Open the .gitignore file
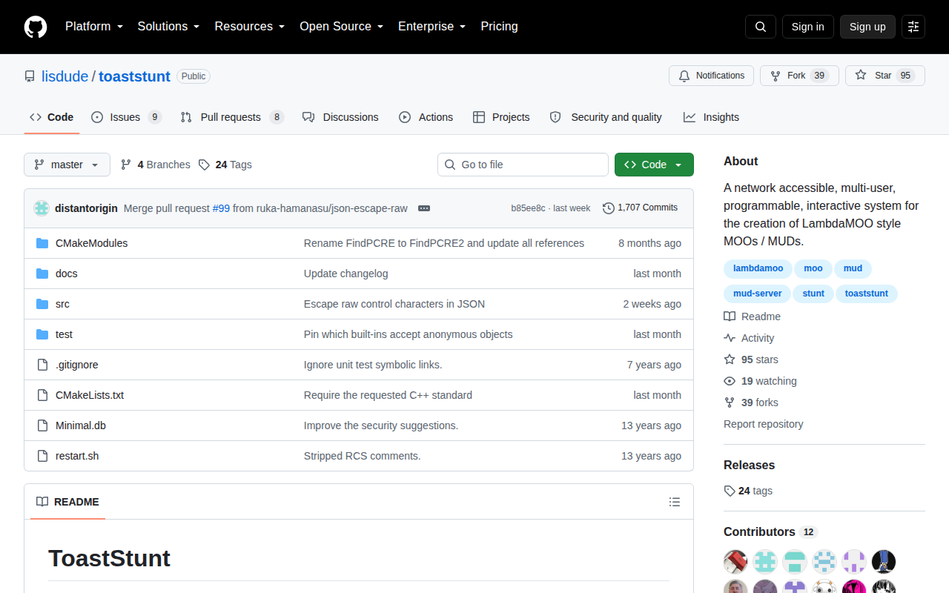The width and height of the screenshot is (949, 593). pos(76,365)
